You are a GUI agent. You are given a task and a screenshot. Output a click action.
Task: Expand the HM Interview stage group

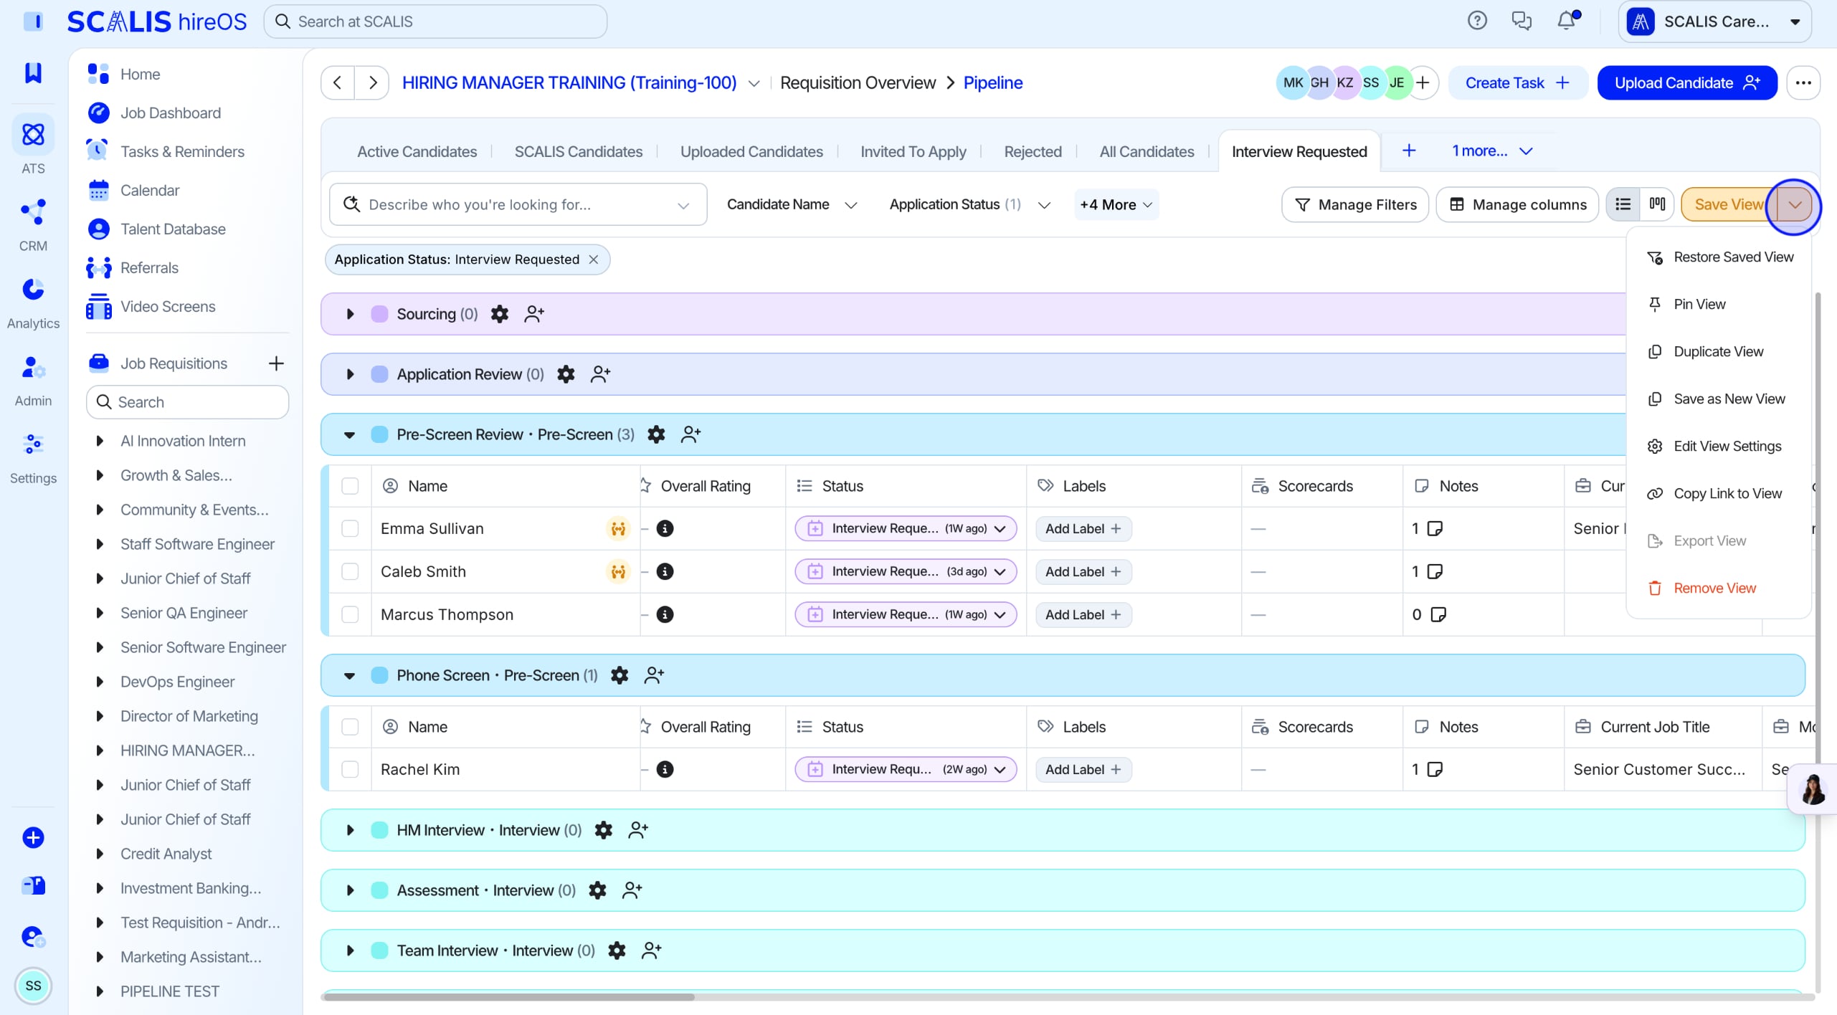tap(350, 830)
